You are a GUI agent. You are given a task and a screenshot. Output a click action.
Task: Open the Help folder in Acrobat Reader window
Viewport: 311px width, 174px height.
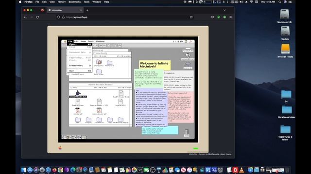point(78,119)
